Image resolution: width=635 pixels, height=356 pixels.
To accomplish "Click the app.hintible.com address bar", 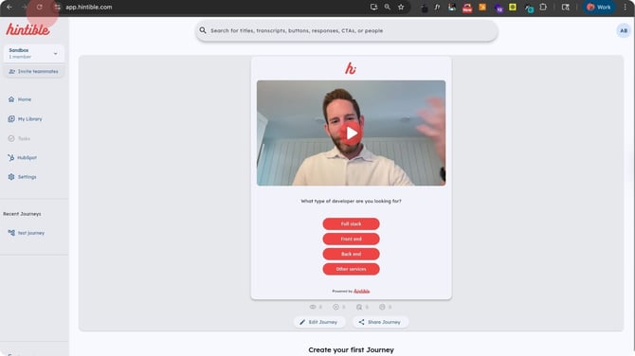I will pyautogui.click(x=89, y=7).
